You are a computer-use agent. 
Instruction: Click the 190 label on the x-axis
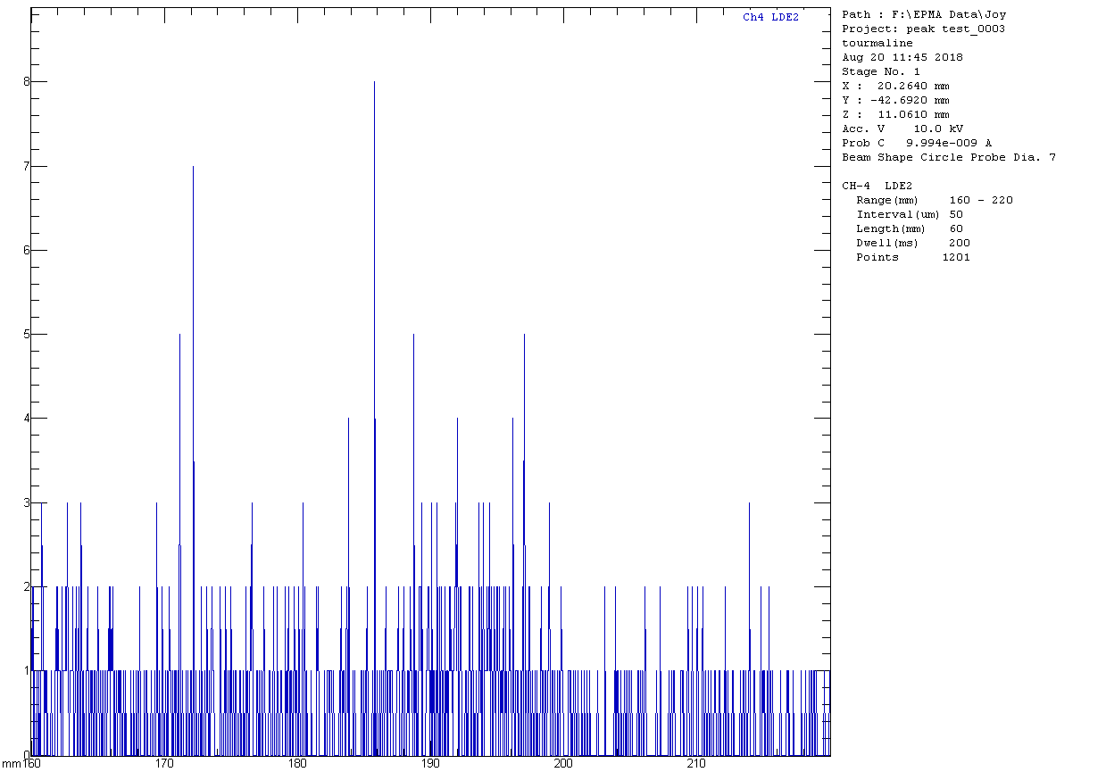(430, 764)
